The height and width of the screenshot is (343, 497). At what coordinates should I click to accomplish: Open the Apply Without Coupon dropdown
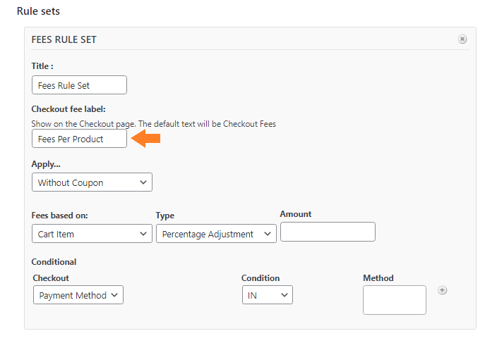92,182
